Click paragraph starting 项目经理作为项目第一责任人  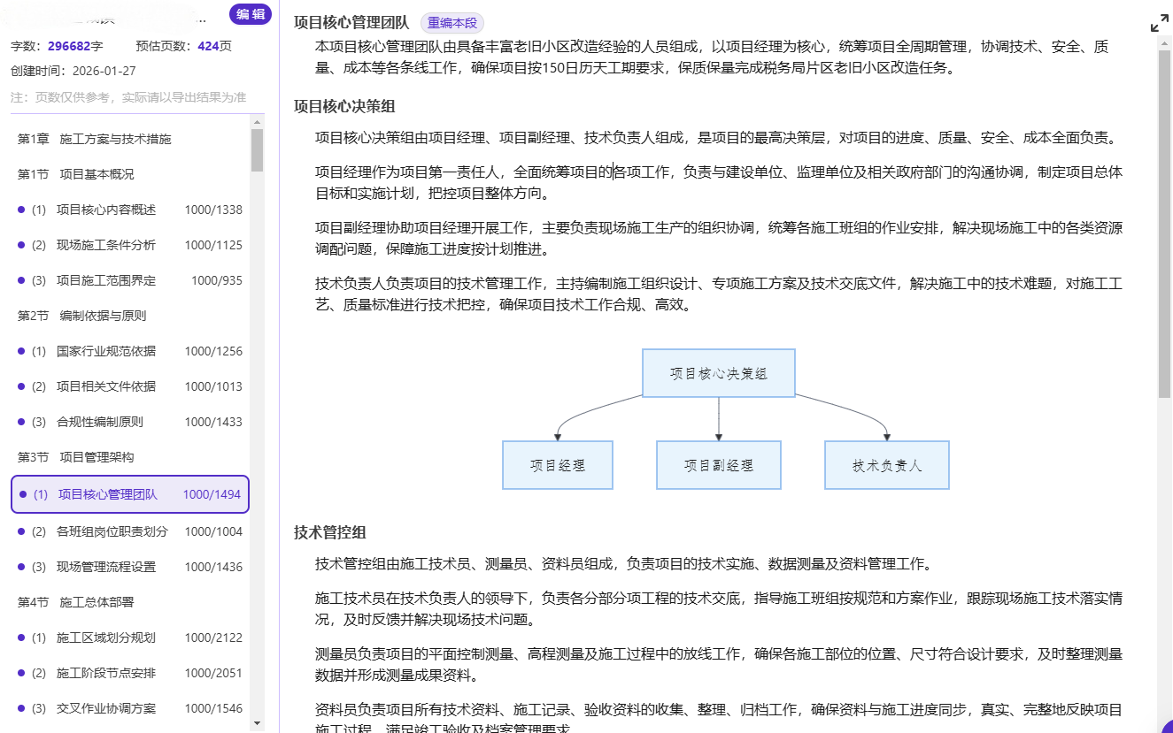[x=719, y=182]
